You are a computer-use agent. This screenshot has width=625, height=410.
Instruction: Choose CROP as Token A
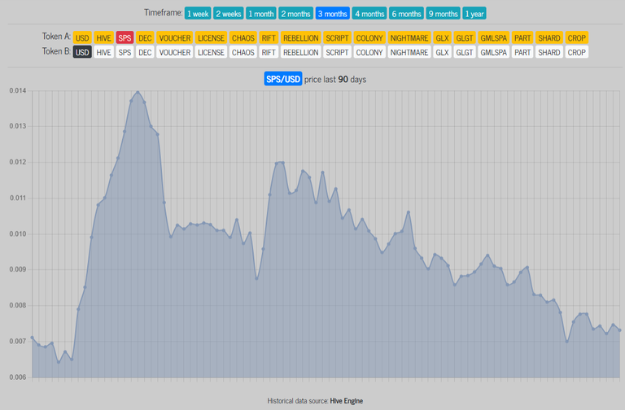(x=577, y=38)
